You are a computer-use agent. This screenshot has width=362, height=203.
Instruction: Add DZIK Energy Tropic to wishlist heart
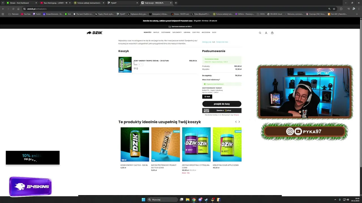[135, 69]
